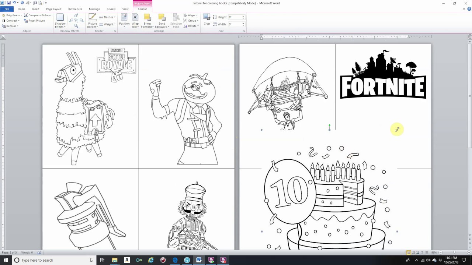Click 'Words: 0' in status bar
Viewport: 472px width, 265px height.
pos(27,252)
